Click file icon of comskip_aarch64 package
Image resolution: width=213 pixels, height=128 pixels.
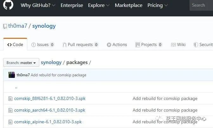[x=10, y=110]
